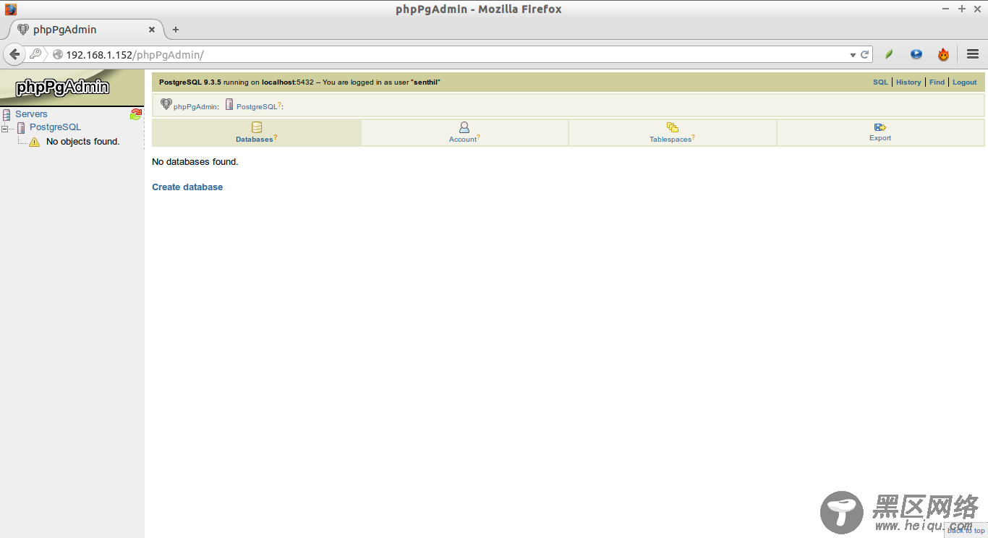Collapse the PostgreSQL tree node
Screen dimensions: 988x538
[x=5, y=129]
